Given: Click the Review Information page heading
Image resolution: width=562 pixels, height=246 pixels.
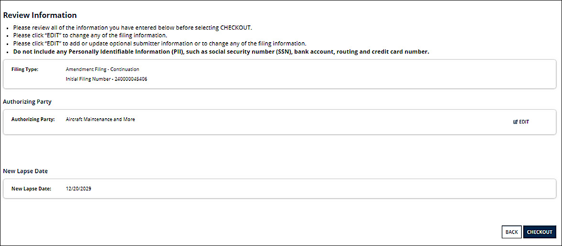Looking at the screenshot, I should click(x=40, y=15).
